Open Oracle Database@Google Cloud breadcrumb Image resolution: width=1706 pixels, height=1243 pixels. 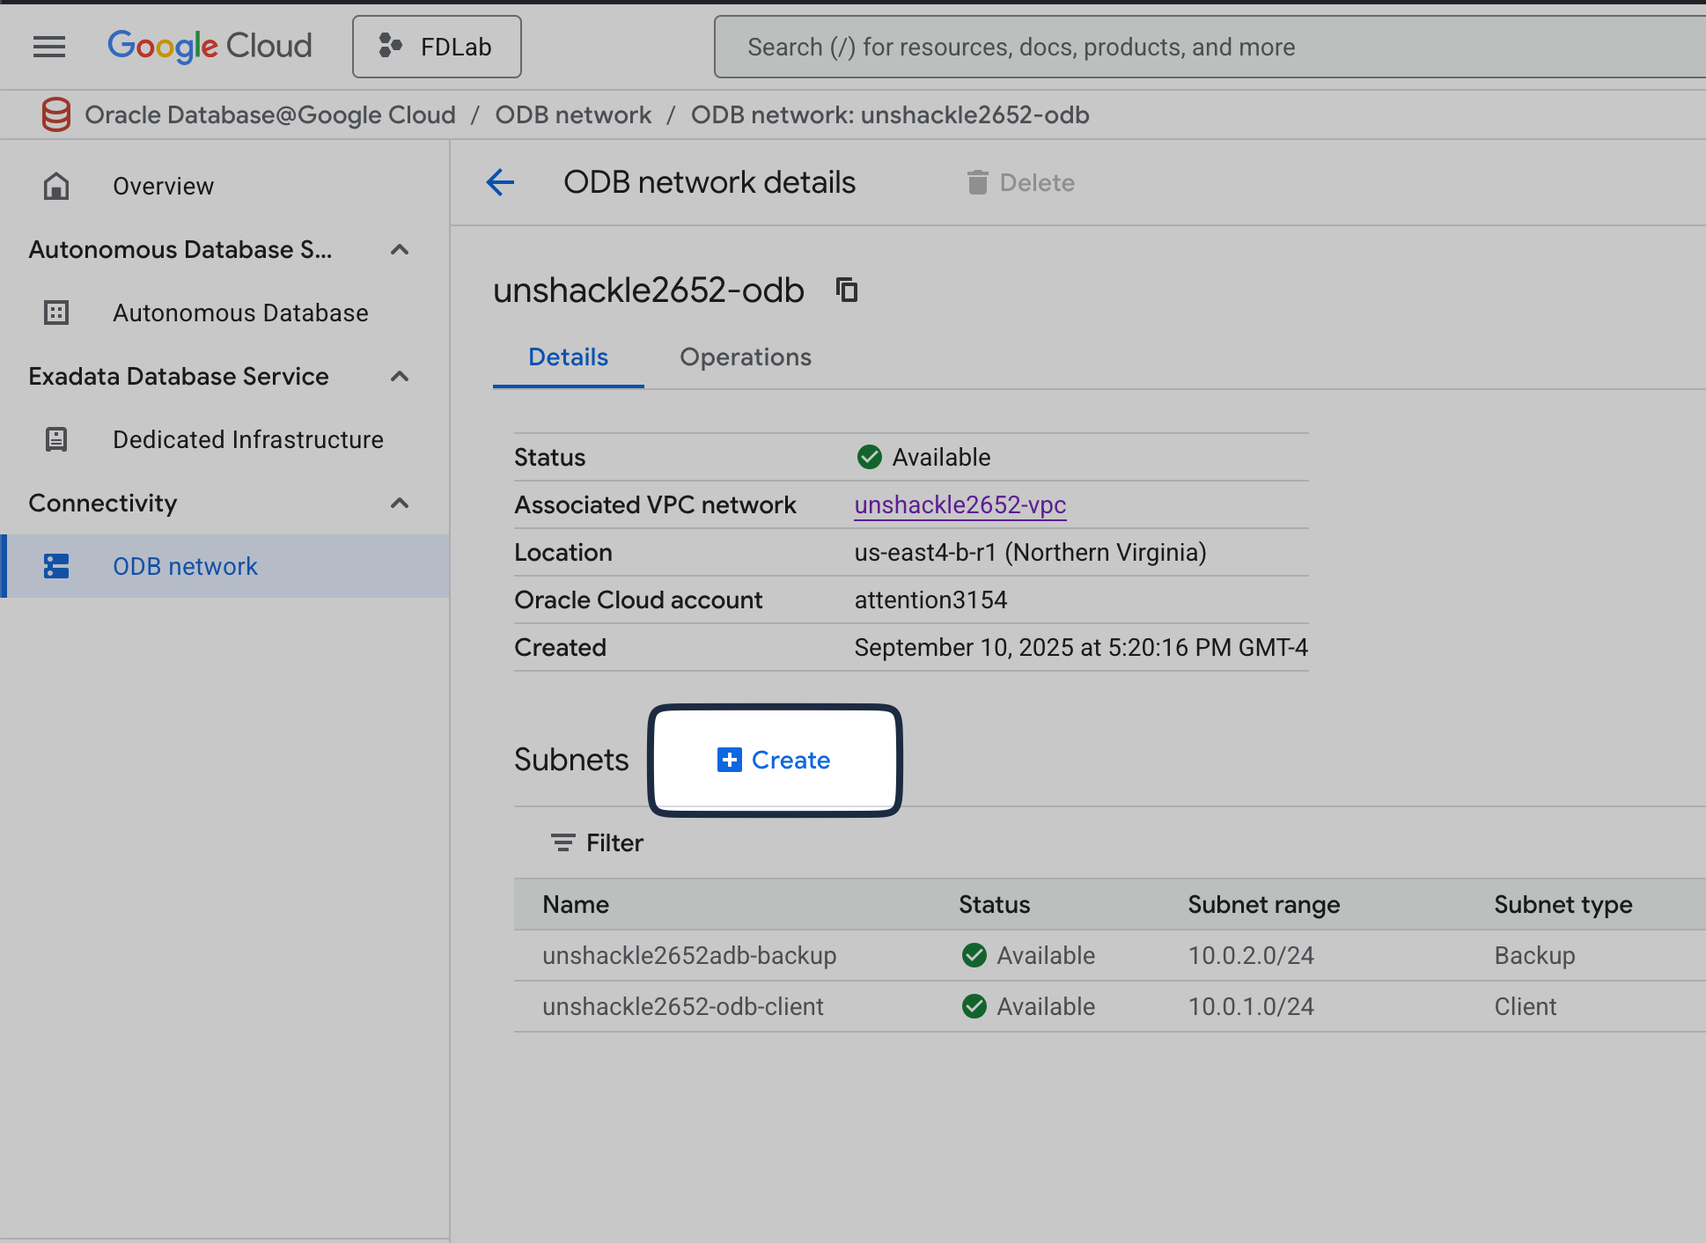(270, 114)
